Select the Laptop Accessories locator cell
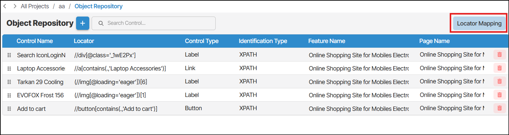Screen dimensions: 509x135 coord(120,68)
